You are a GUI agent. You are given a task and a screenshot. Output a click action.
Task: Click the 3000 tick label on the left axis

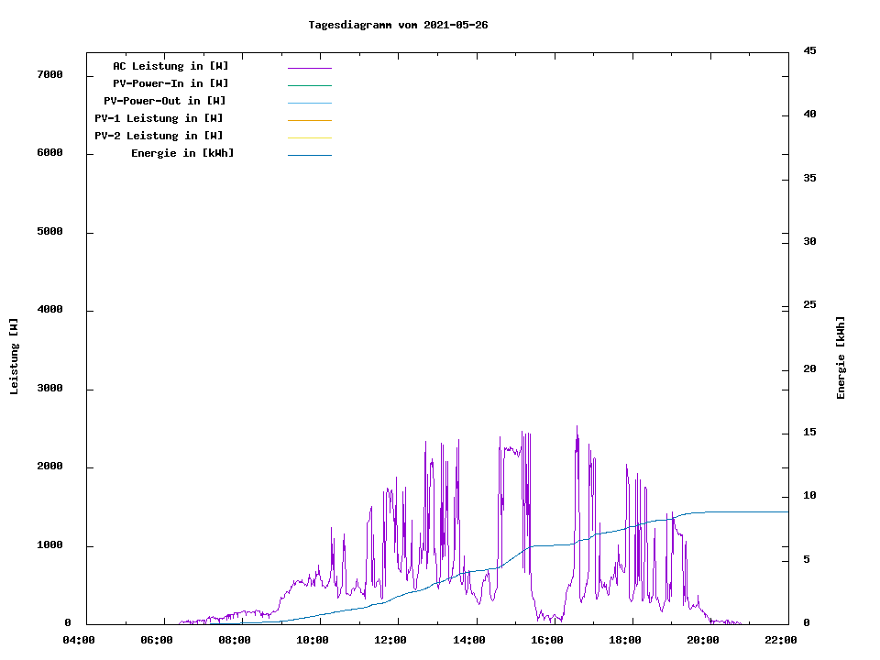click(x=49, y=389)
